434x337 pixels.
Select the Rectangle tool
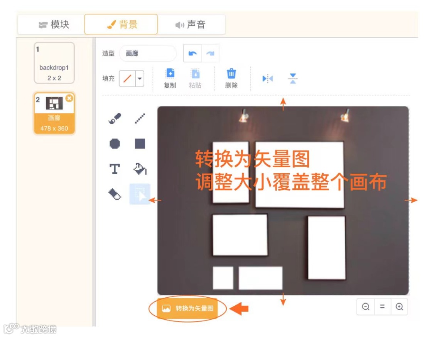[140, 144]
